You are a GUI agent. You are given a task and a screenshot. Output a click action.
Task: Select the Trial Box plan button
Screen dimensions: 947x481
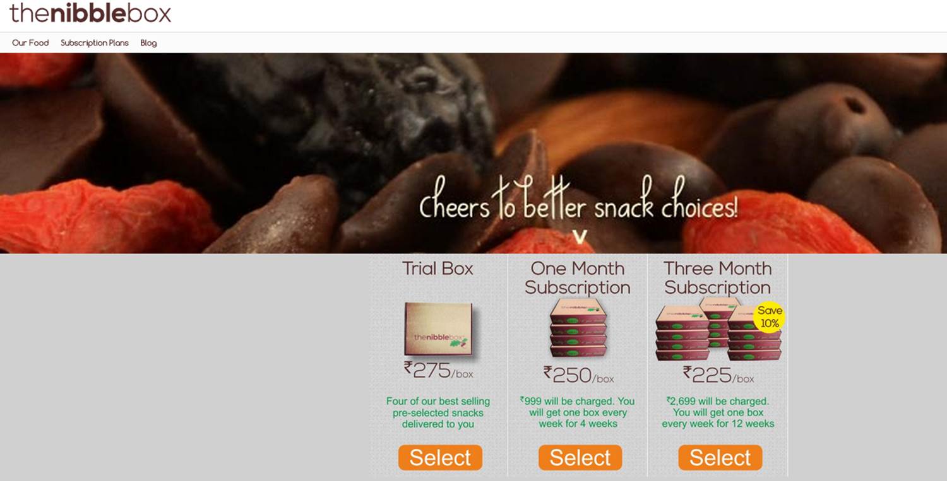point(440,458)
